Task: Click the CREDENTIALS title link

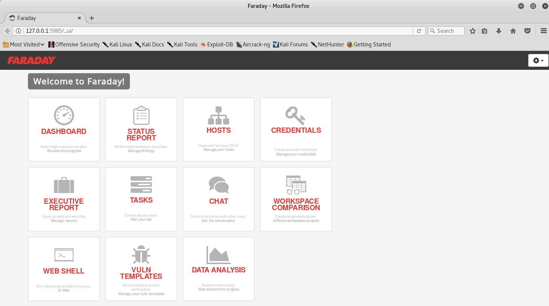Action: coord(296,130)
